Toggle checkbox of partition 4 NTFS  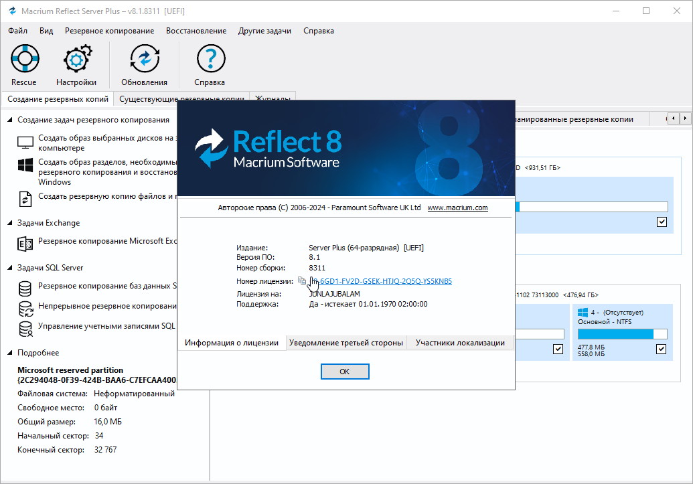coord(661,349)
